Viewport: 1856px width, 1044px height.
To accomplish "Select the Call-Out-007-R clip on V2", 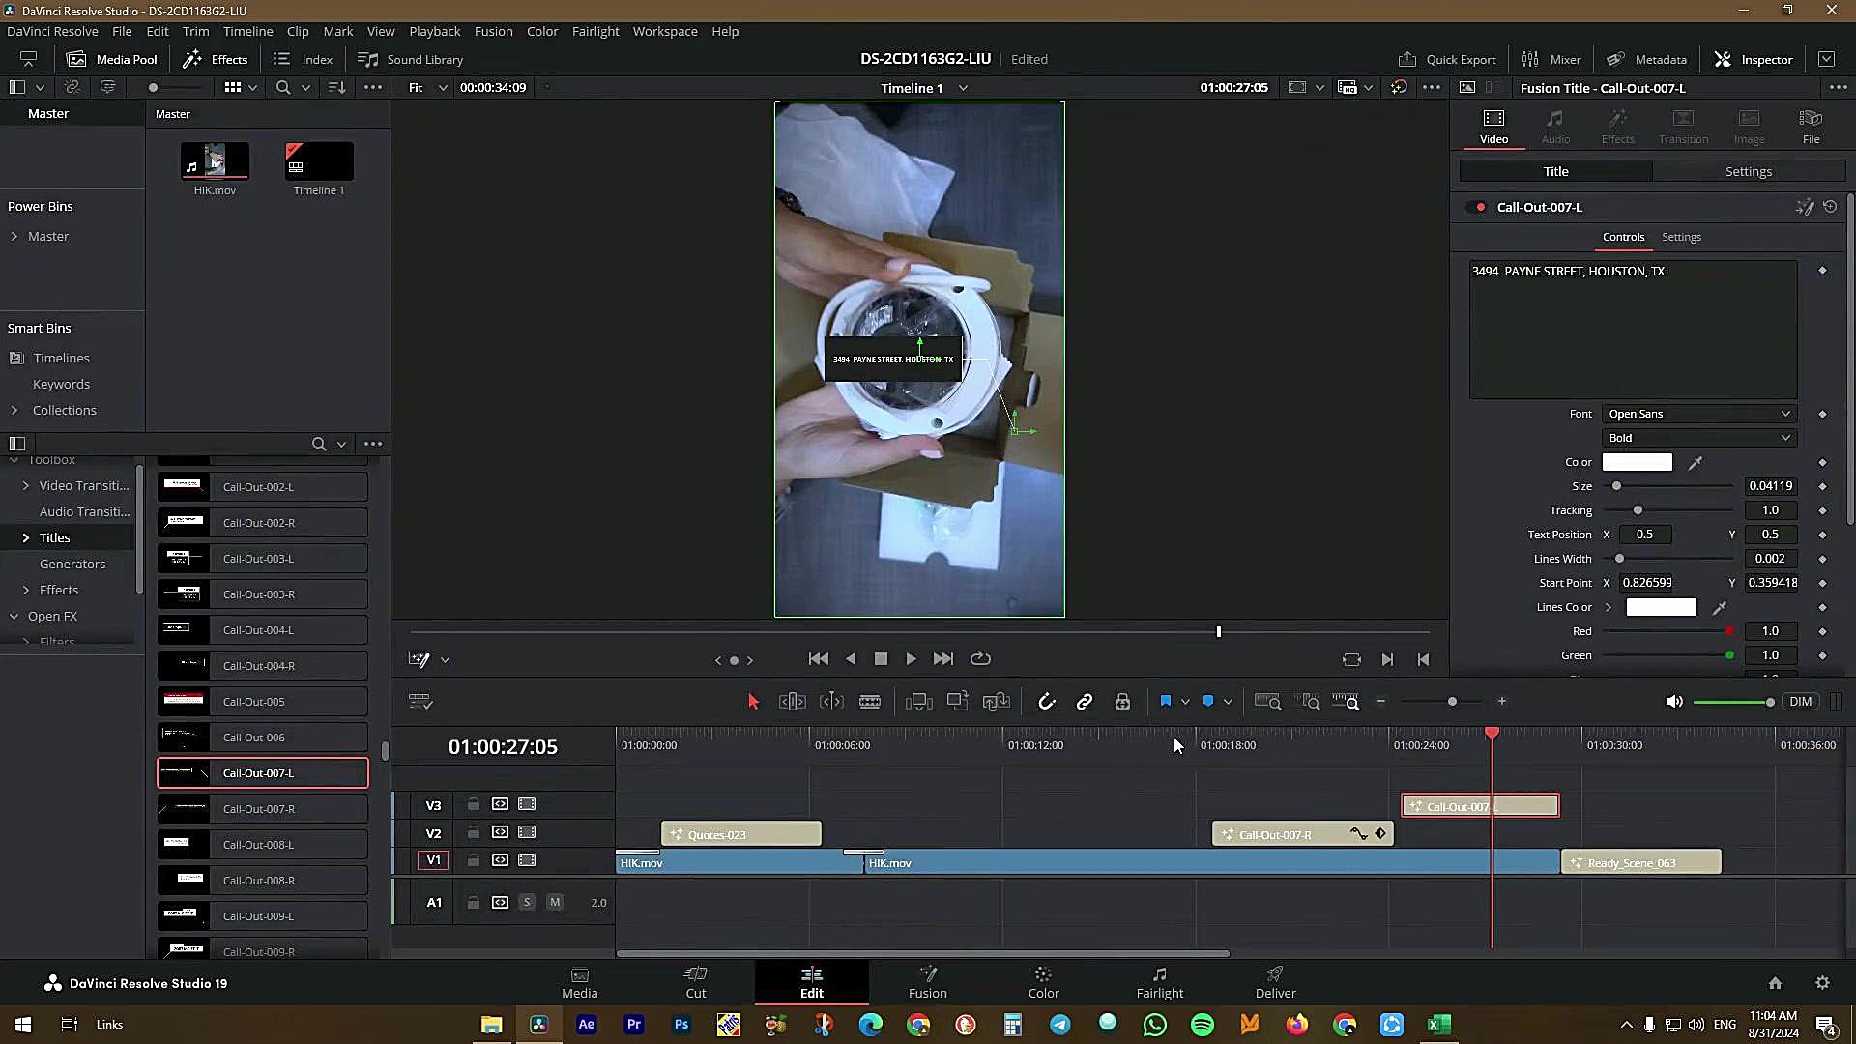I will (x=1302, y=834).
